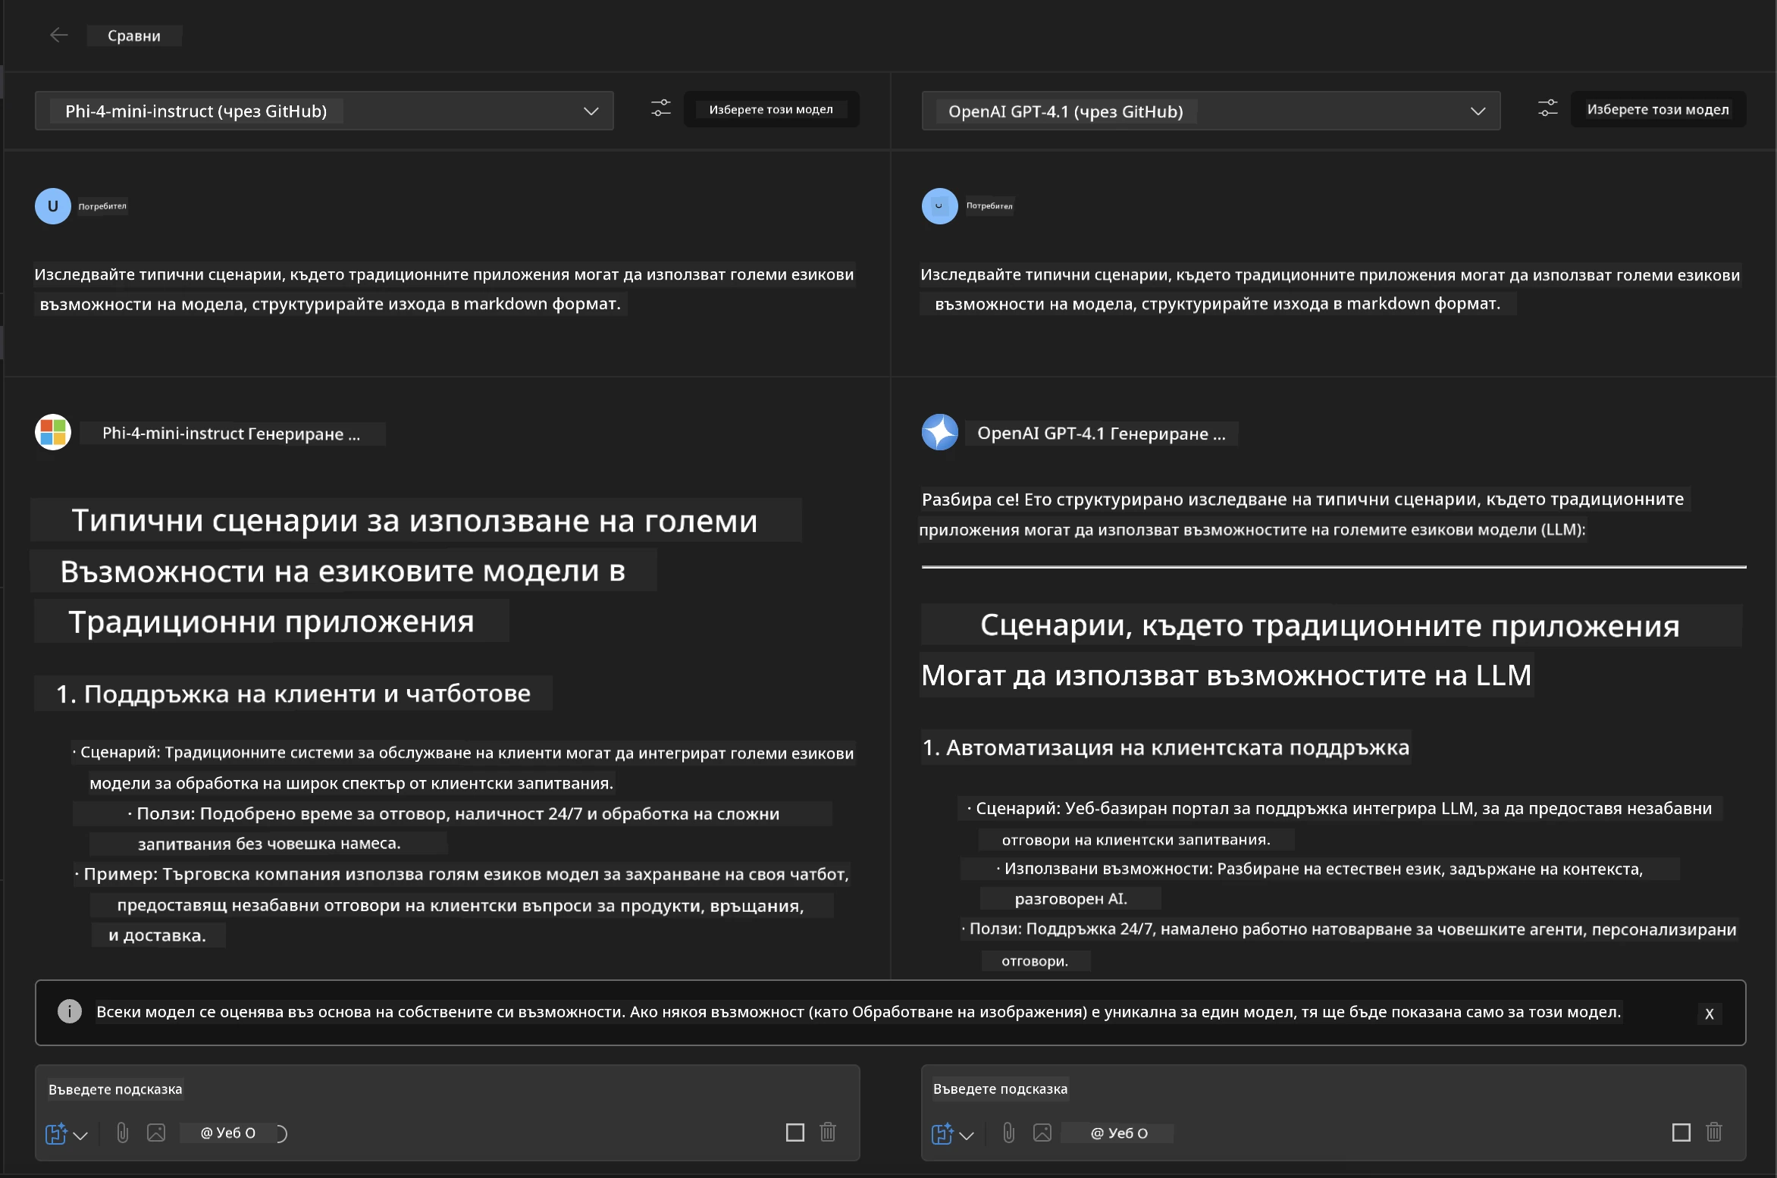Open the OpenAI GPT-4.1 model dropdown
The height and width of the screenshot is (1178, 1777).
tap(1211, 111)
